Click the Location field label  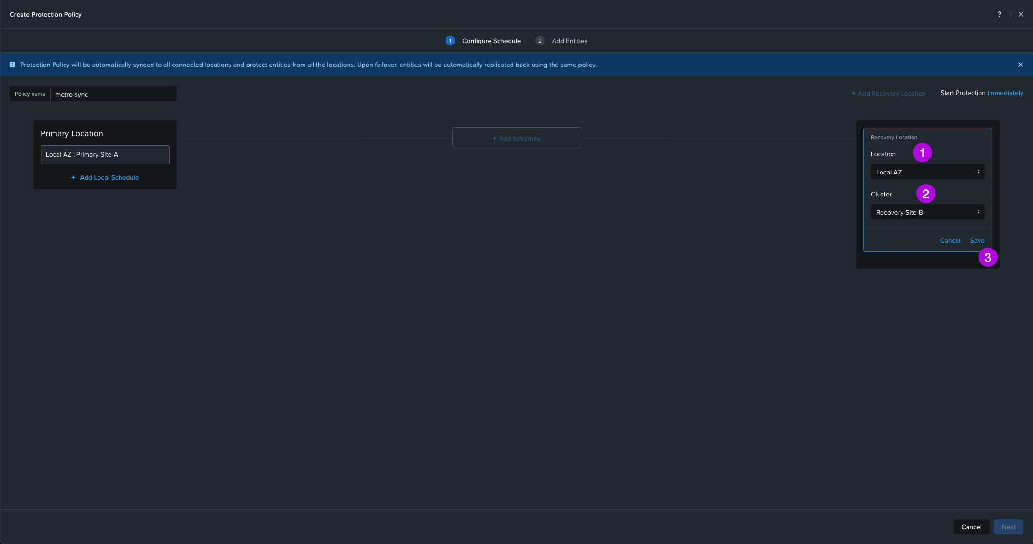tap(883, 154)
